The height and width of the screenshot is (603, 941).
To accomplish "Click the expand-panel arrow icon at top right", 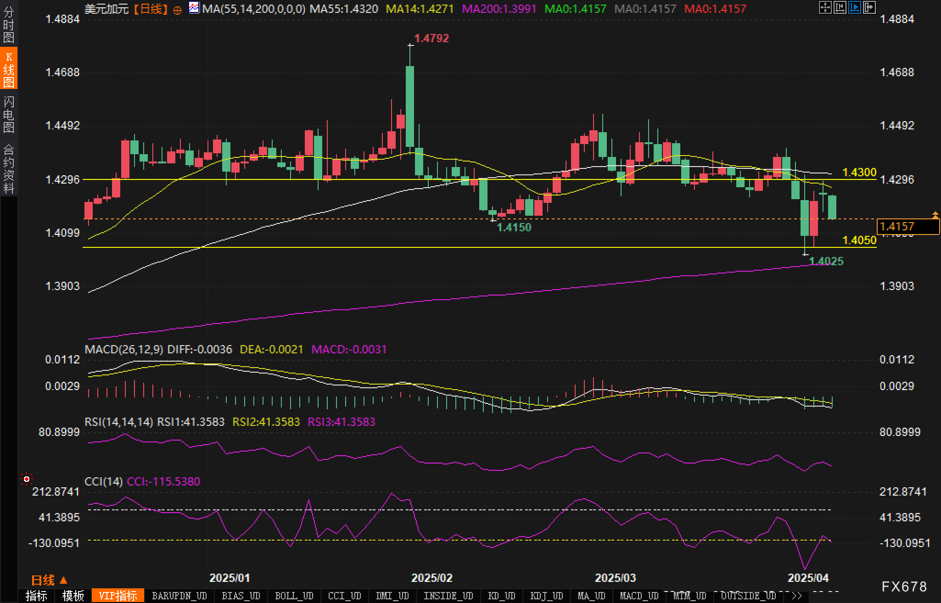I will point(869,7).
